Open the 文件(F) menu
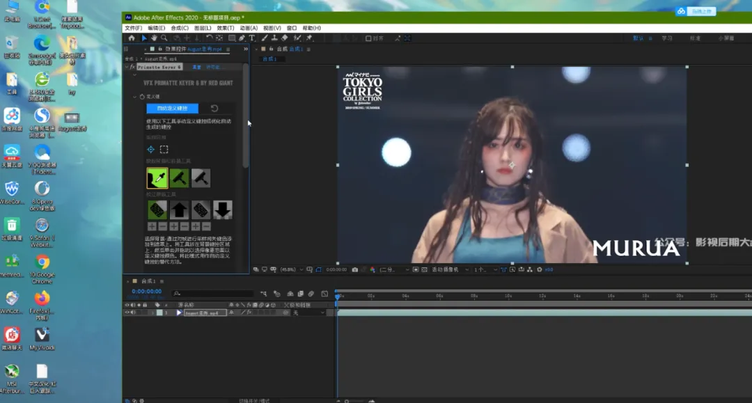Screen dimensions: 752x403 (x=133, y=29)
